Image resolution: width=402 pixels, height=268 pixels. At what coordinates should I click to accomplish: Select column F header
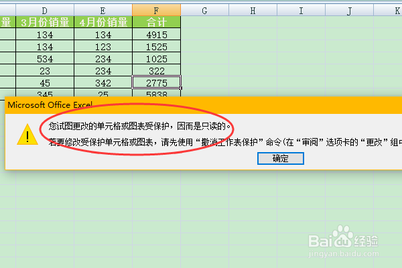[156, 11]
